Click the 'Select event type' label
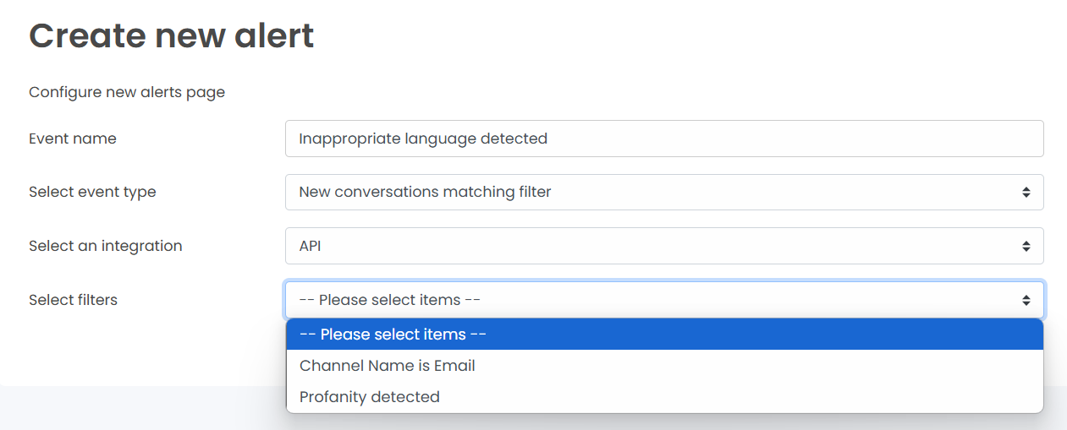The width and height of the screenshot is (1067, 430). [92, 192]
